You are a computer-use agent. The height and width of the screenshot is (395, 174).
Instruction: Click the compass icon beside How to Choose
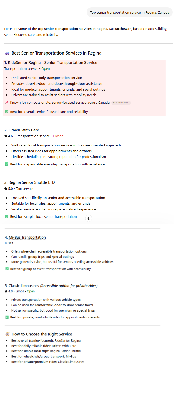(x=7, y=334)
